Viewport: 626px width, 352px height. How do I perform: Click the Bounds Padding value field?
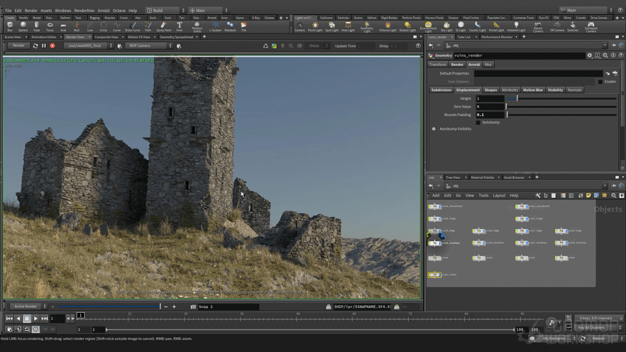coord(490,115)
